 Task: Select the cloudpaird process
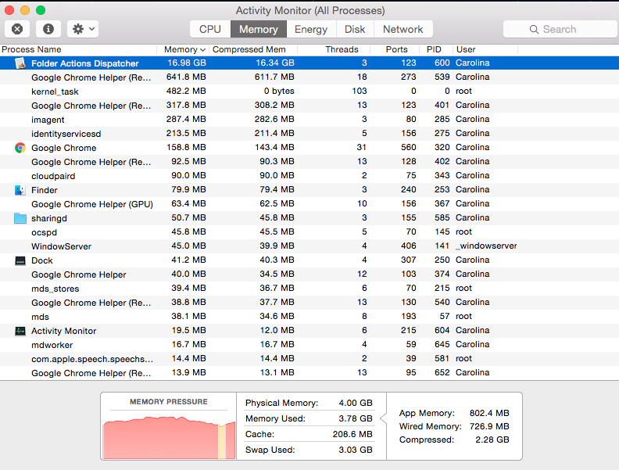tap(309, 176)
